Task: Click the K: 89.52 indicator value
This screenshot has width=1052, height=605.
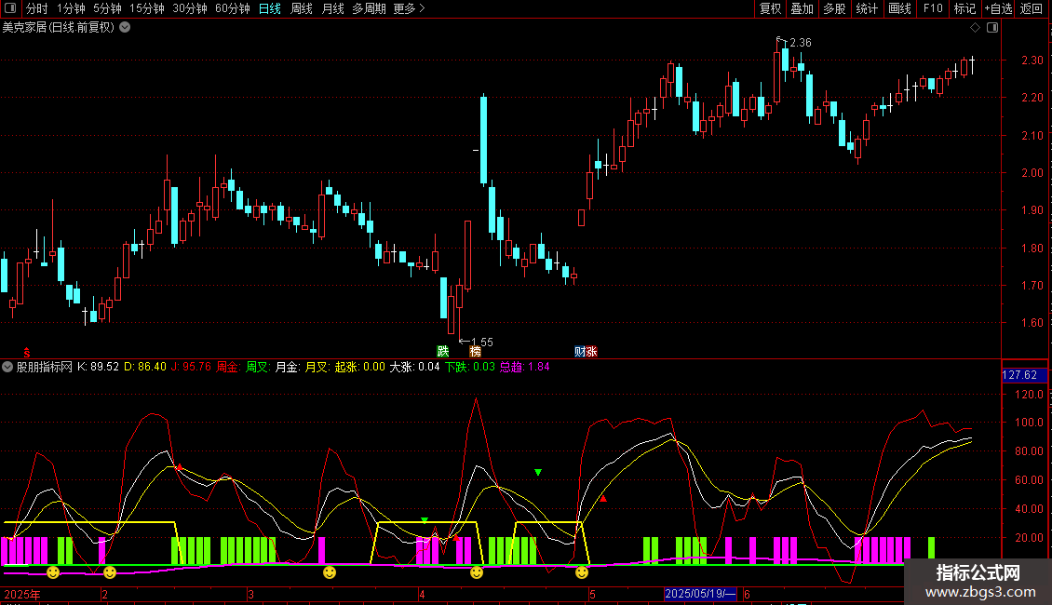Action: tap(98, 367)
